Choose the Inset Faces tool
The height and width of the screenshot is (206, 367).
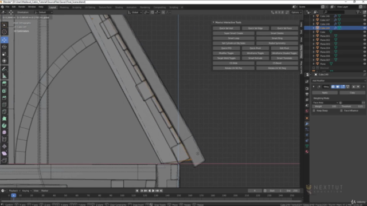[4, 90]
